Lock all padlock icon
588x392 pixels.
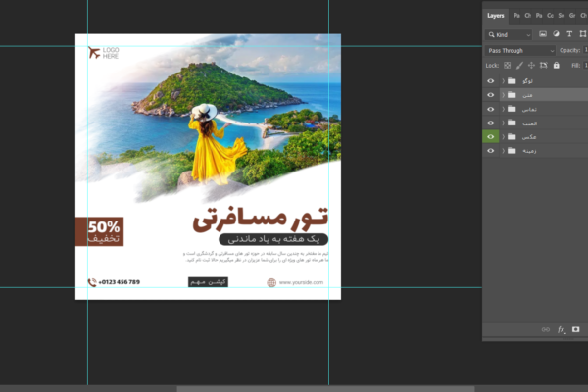click(556, 66)
